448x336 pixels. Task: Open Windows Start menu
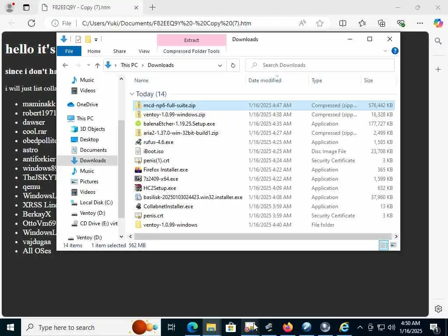[x=10, y=327]
